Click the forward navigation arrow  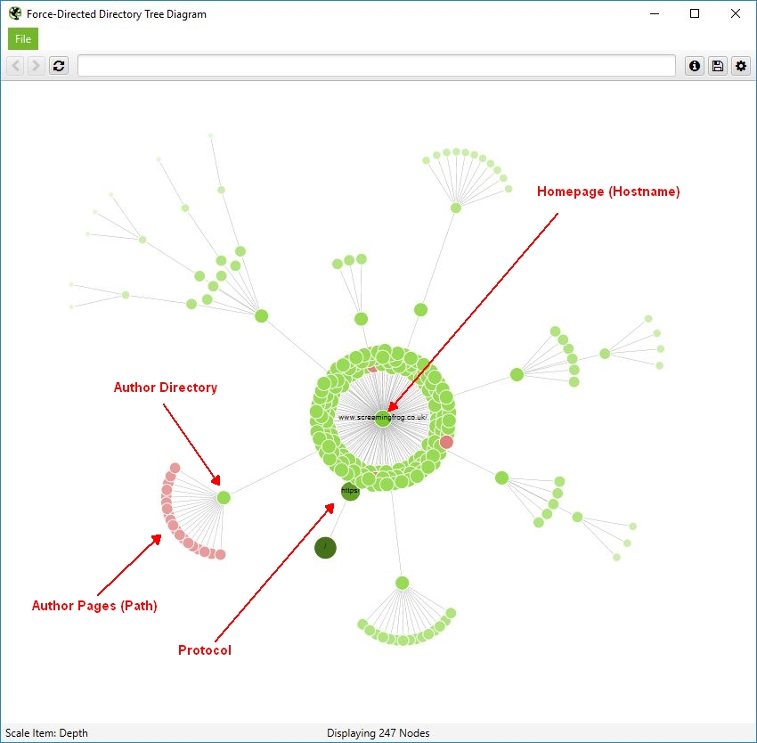point(36,65)
